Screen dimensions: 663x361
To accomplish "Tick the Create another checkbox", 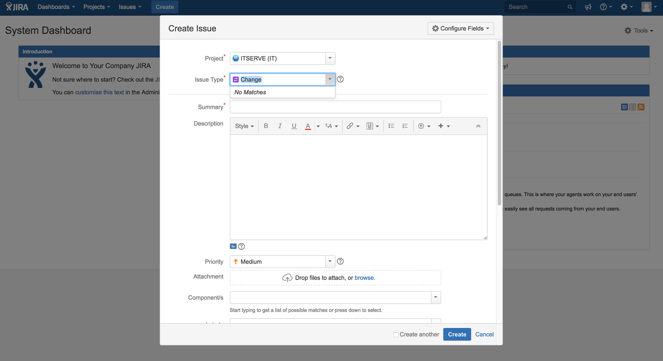I will coord(396,335).
